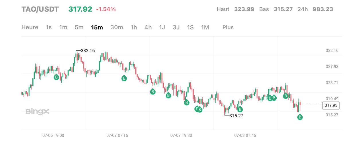This screenshot has height=144, width=344.
Task: Click the buy marker next to the 315.27 low
Action: (240, 109)
